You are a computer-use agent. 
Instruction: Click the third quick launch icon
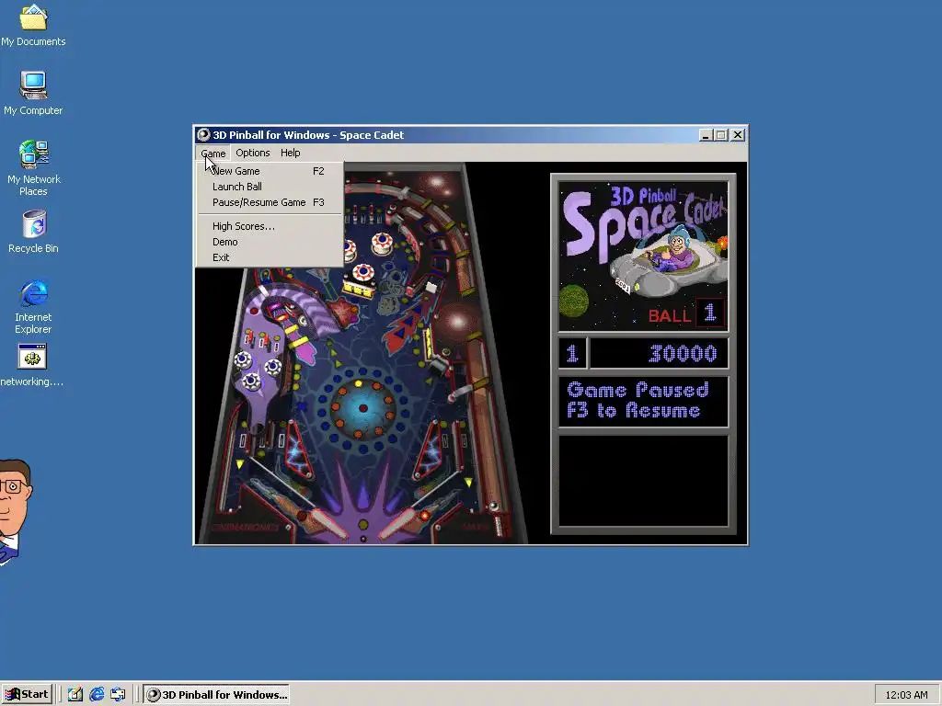[118, 695]
